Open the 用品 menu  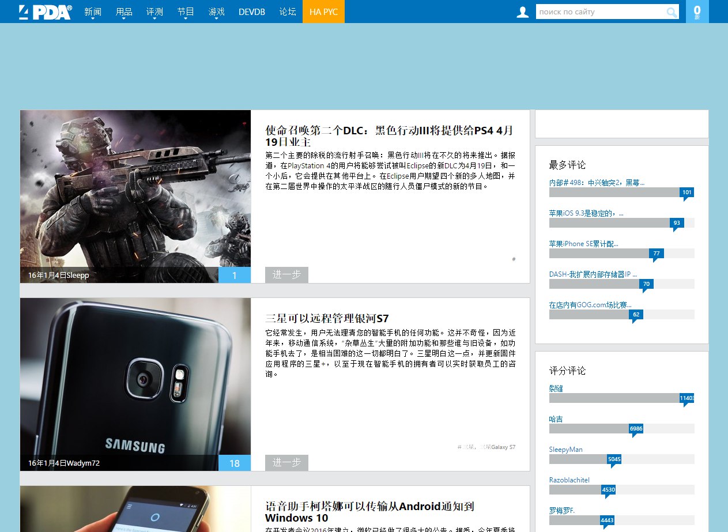pos(124,12)
